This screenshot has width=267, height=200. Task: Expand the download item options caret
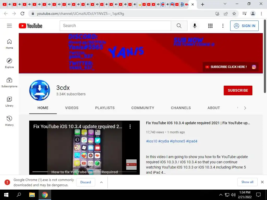[x=101, y=182]
